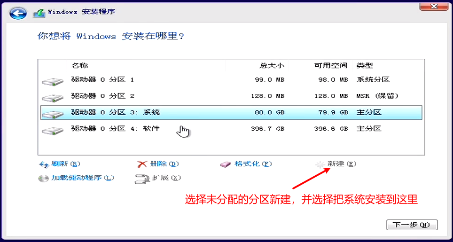Select row 驱动器 0 分区 1
Screen dimensions: 453x242
231,80
